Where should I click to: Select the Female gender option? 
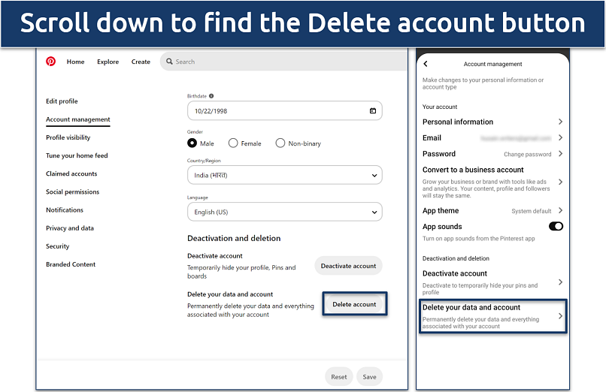pyautogui.click(x=233, y=143)
